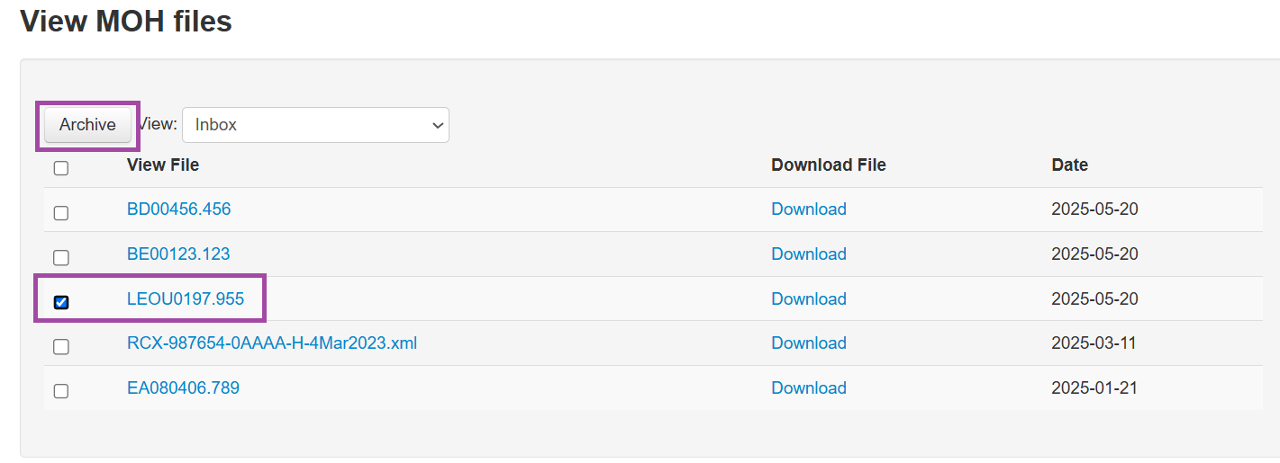Screen dimensions: 1280x463
Task: Open the LEOU0197.955 file link
Action: (186, 299)
